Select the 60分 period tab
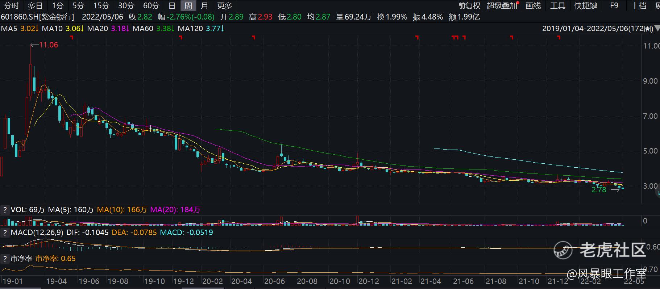Screen dimensions: 660x289 point(151,5)
